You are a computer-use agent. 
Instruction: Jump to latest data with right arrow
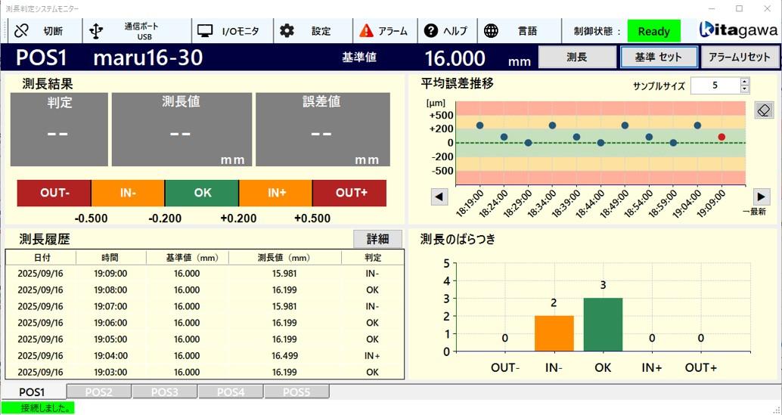[762, 197]
